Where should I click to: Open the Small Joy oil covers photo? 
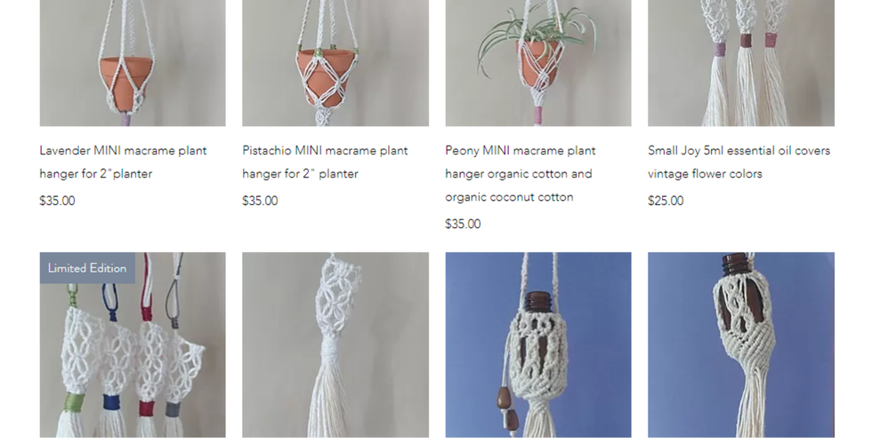click(740, 63)
